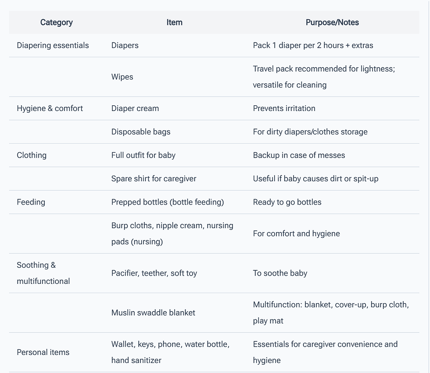Click the Item column header
The height and width of the screenshot is (373, 430).
tap(175, 22)
